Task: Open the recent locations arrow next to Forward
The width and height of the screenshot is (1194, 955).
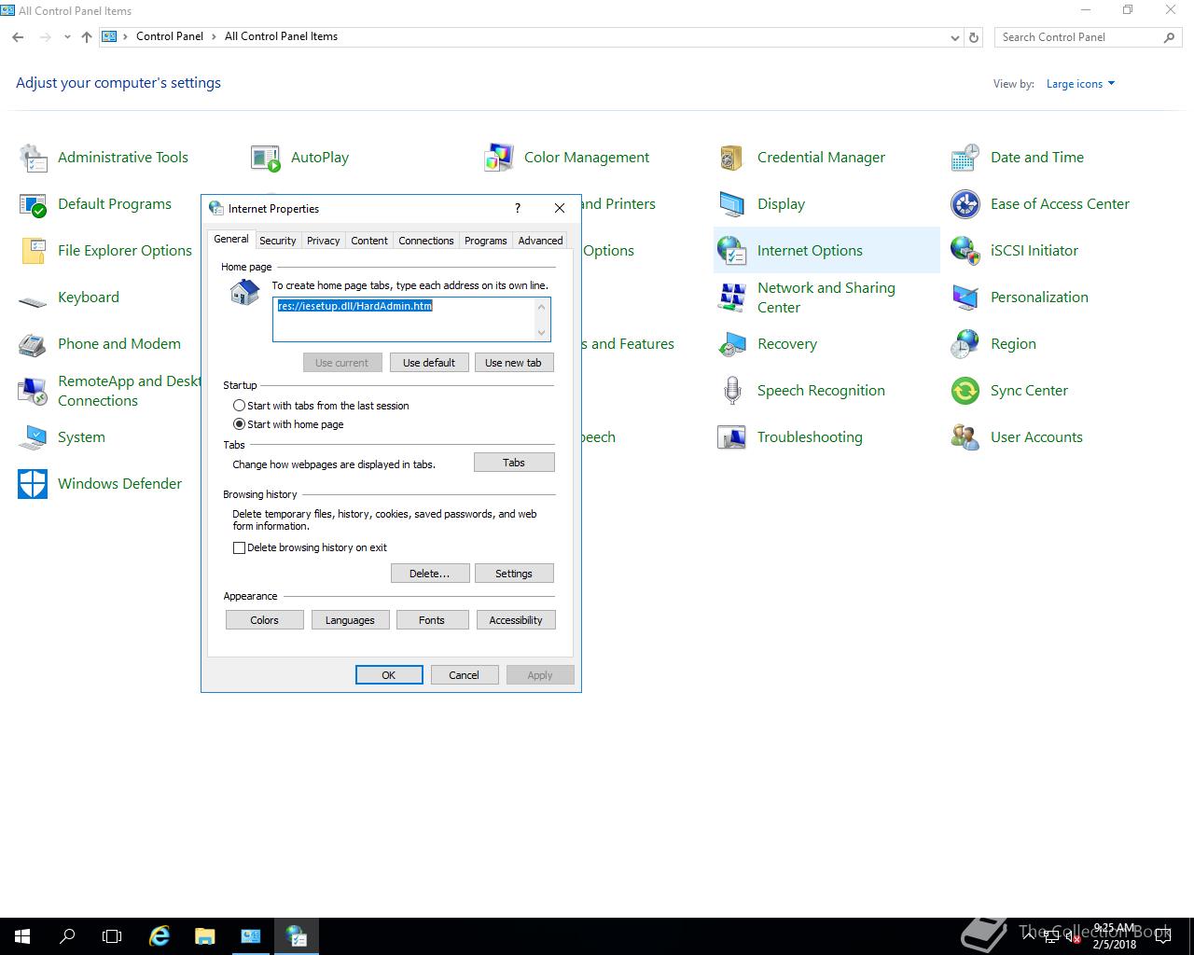Action: [67, 37]
